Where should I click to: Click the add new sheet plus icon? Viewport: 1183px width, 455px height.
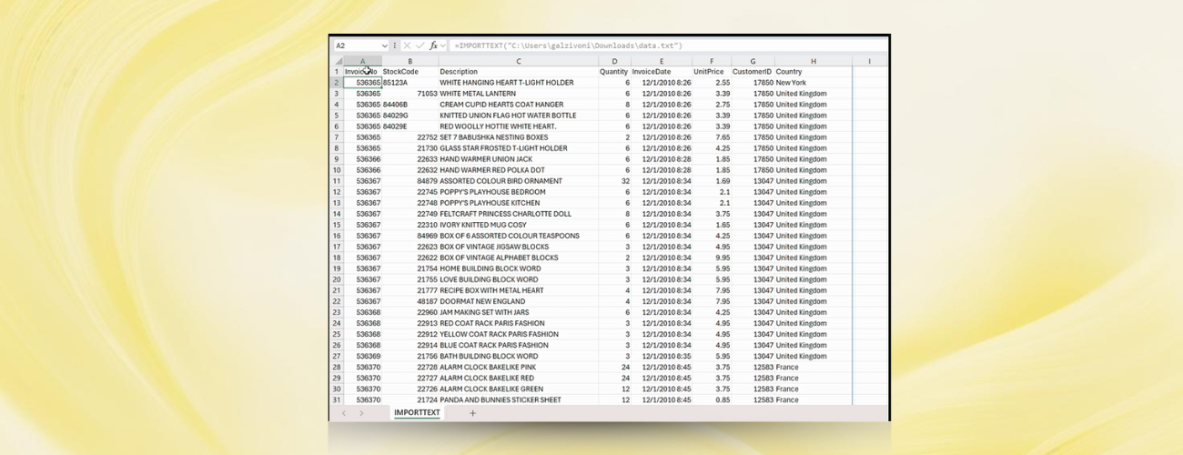click(472, 413)
